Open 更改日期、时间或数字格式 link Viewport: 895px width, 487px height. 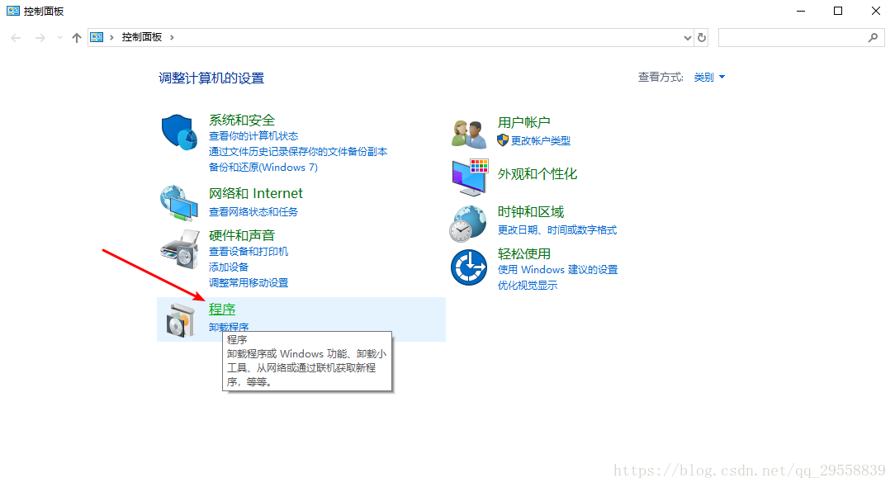coord(557,229)
